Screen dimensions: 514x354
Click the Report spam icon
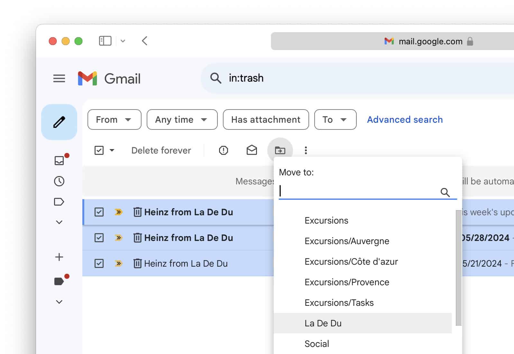(224, 150)
